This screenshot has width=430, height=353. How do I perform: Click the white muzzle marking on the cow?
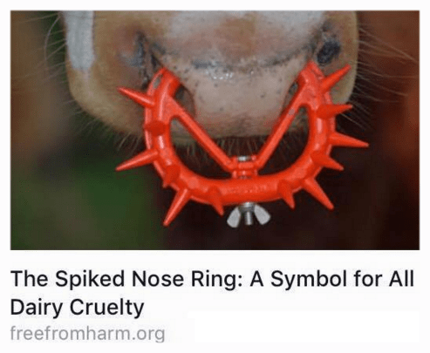click(x=78, y=41)
